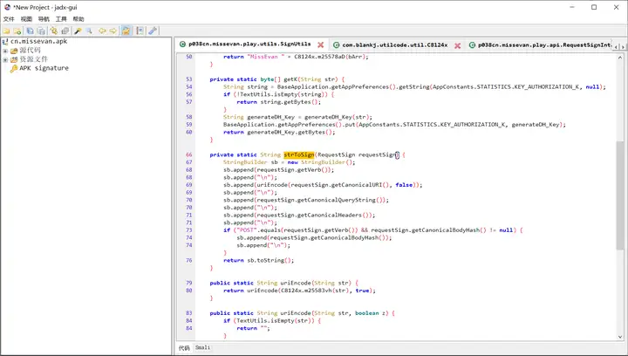This screenshot has height=356, width=628.
Task: Toggle the Flatten packages toolbar icon
Action: click(x=65, y=31)
